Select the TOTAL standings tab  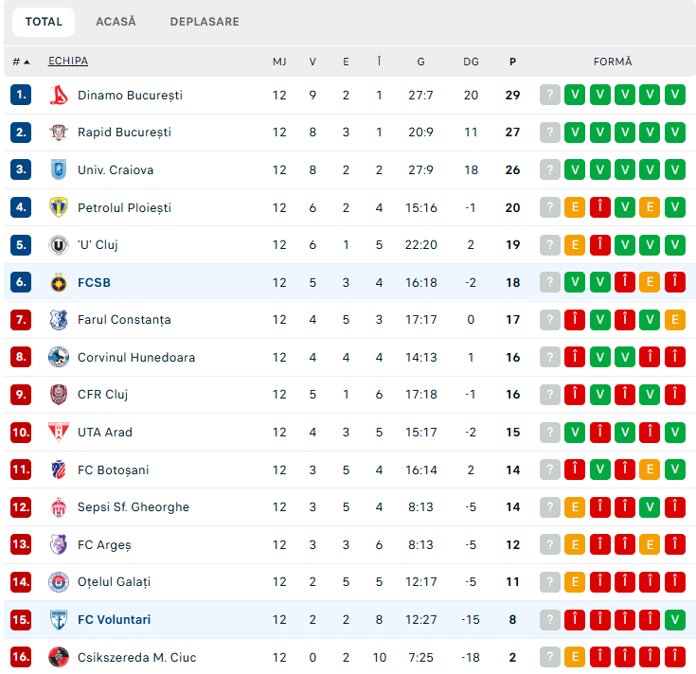44,22
